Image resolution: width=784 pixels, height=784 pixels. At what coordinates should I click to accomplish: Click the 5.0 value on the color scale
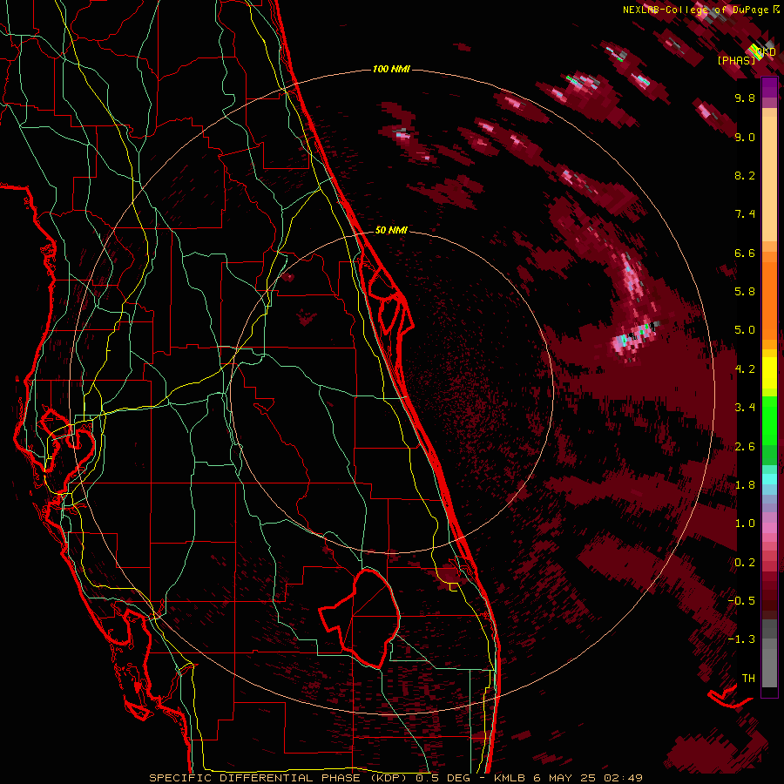745,330
